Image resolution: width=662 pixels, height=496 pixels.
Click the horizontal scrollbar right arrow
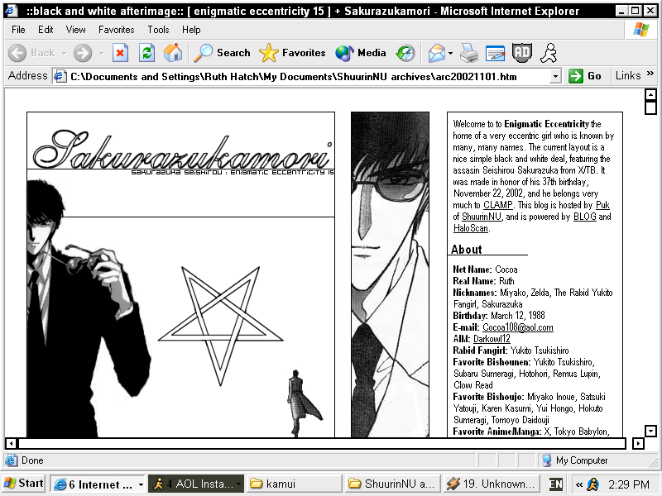638,443
